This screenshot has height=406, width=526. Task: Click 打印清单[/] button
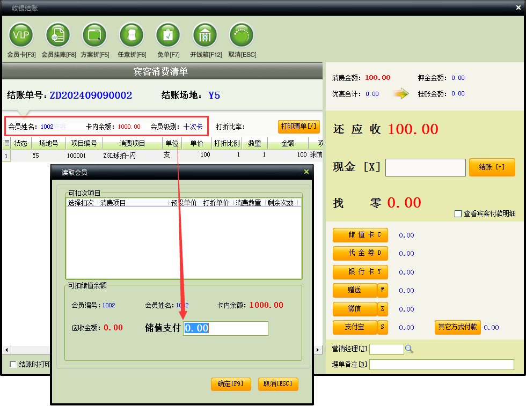(x=298, y=127)
